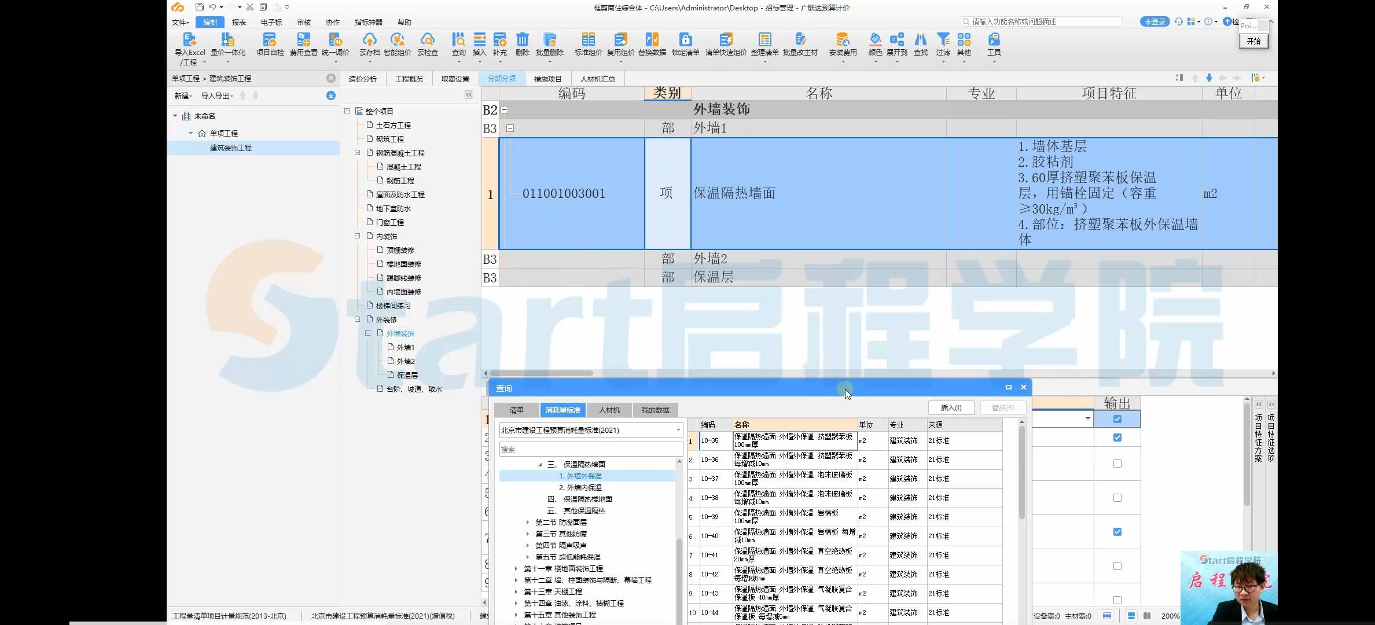Open the 批量改主材 tool
The height and width of the screenshot is (625, 1375).
pyautogui.click(x=800, y=45)
